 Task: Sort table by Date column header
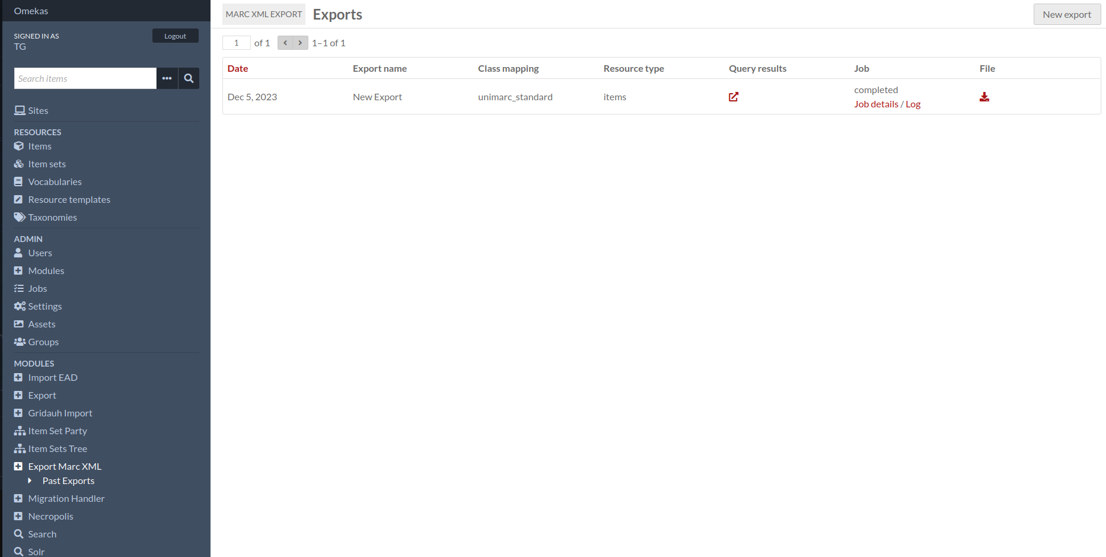238,68
